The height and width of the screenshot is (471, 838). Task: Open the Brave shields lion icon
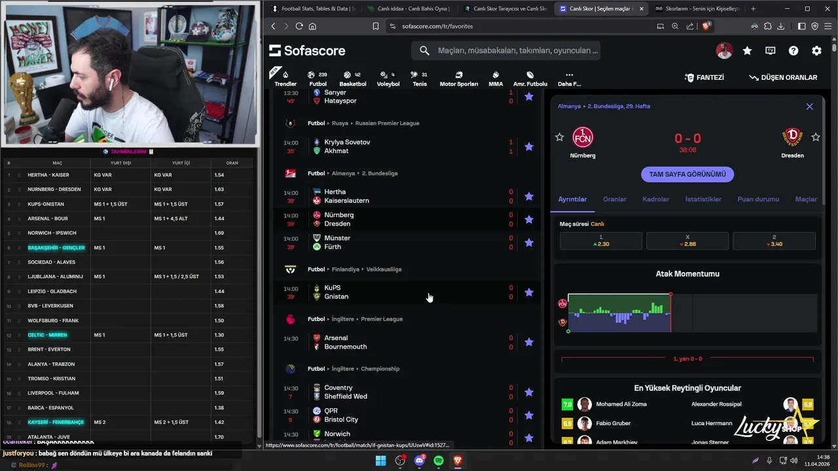click(x=706, y=26)
